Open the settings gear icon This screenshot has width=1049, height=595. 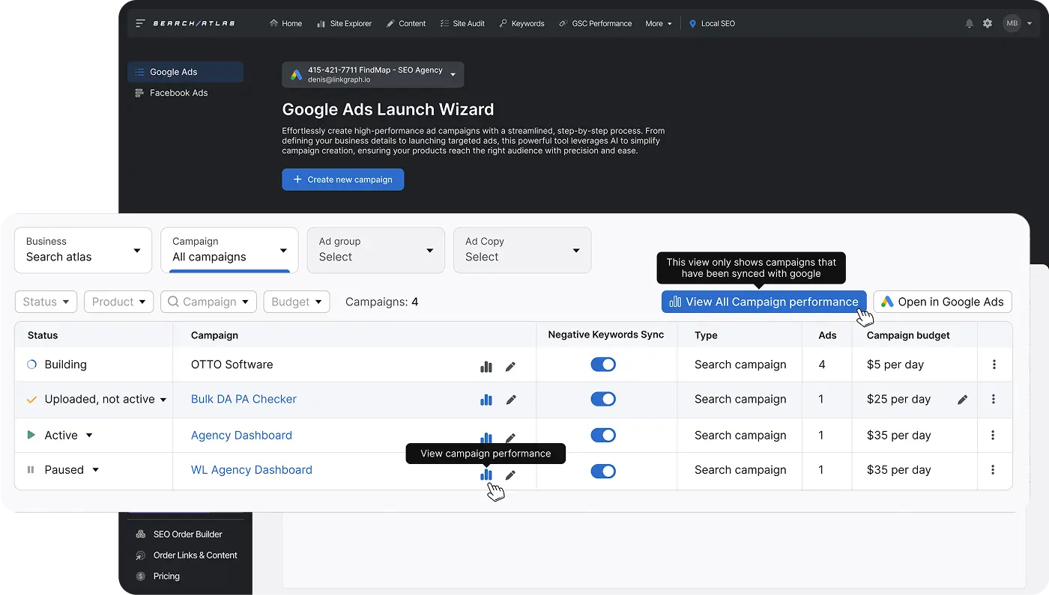[x=988, y=23]
